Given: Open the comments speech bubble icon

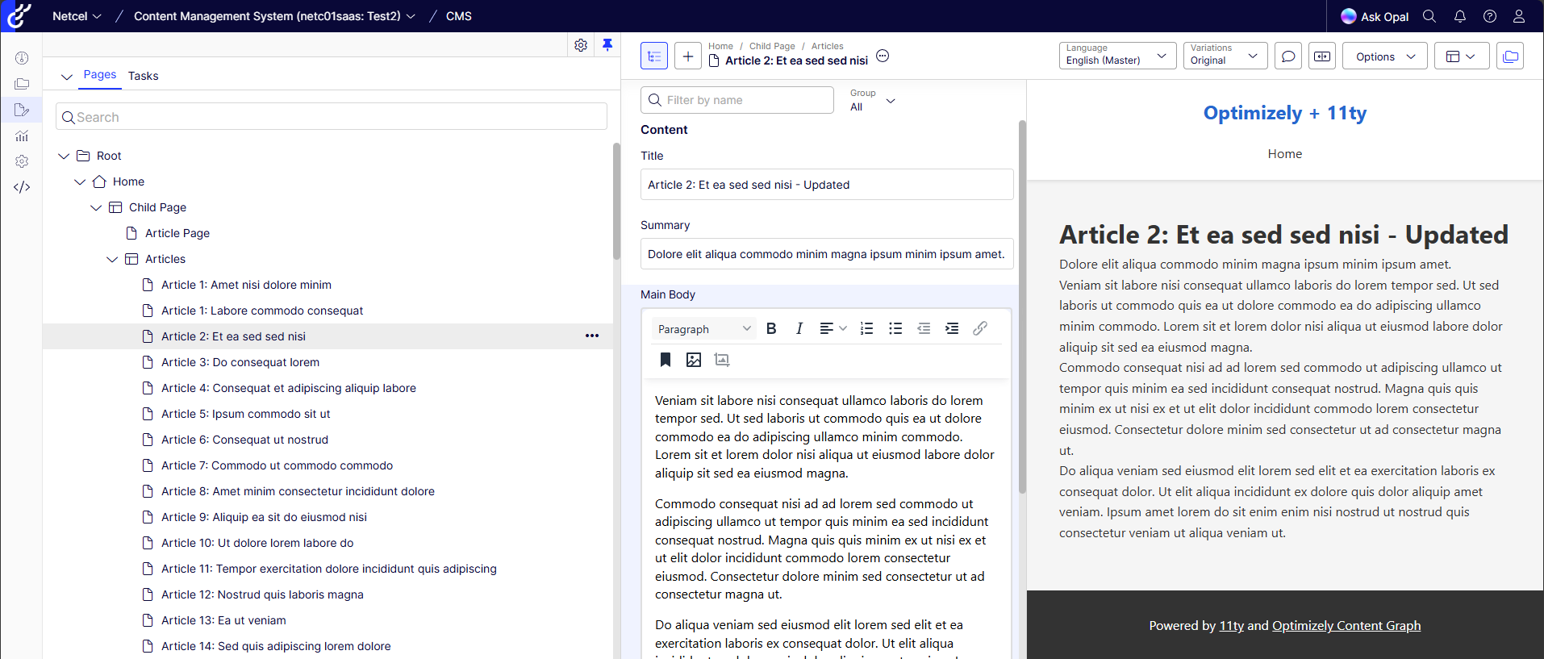Looking at the screenshot, I should tap(1288, 56).
